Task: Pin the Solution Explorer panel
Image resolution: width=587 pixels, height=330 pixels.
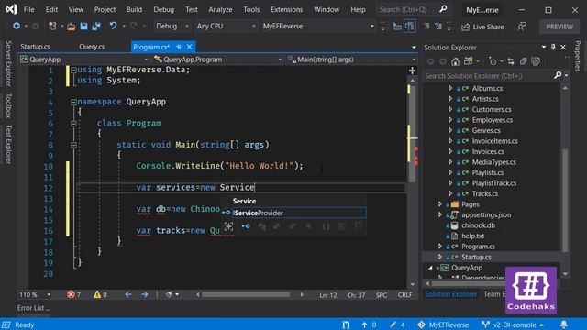Action: (553, 47)
